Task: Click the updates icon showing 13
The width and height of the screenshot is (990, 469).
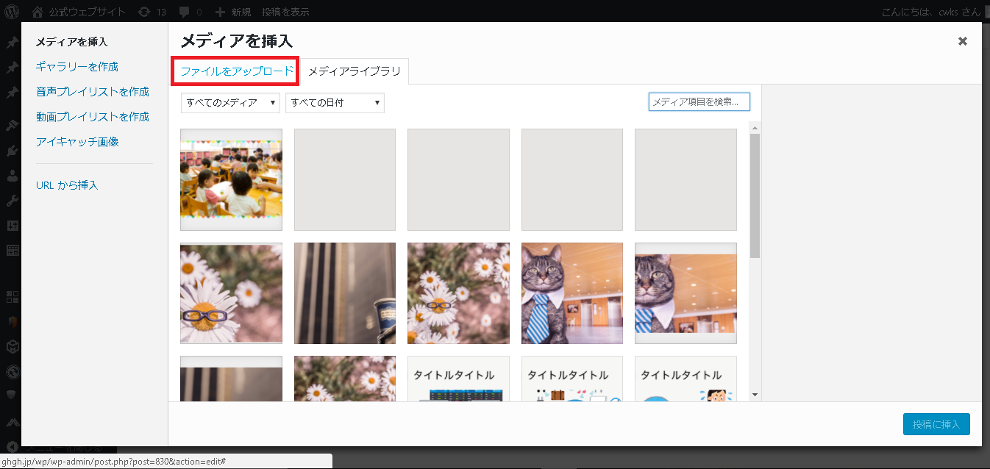Action: click(144, 12)
